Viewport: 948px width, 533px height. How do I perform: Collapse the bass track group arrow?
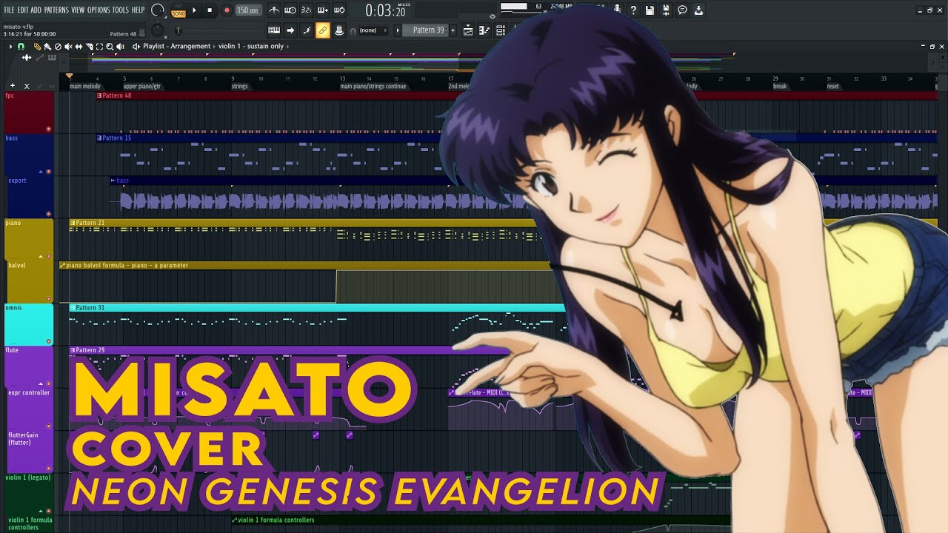pyautogui.click(x=41, y=171)
